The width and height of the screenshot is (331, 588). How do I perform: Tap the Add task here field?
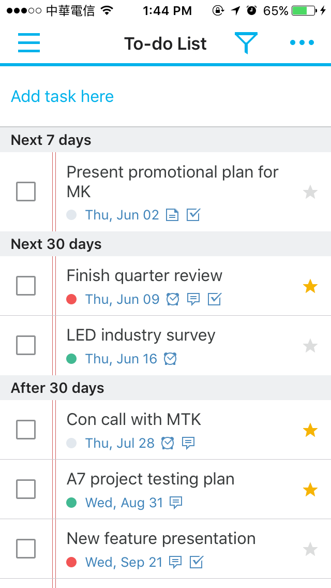(62, 96)
